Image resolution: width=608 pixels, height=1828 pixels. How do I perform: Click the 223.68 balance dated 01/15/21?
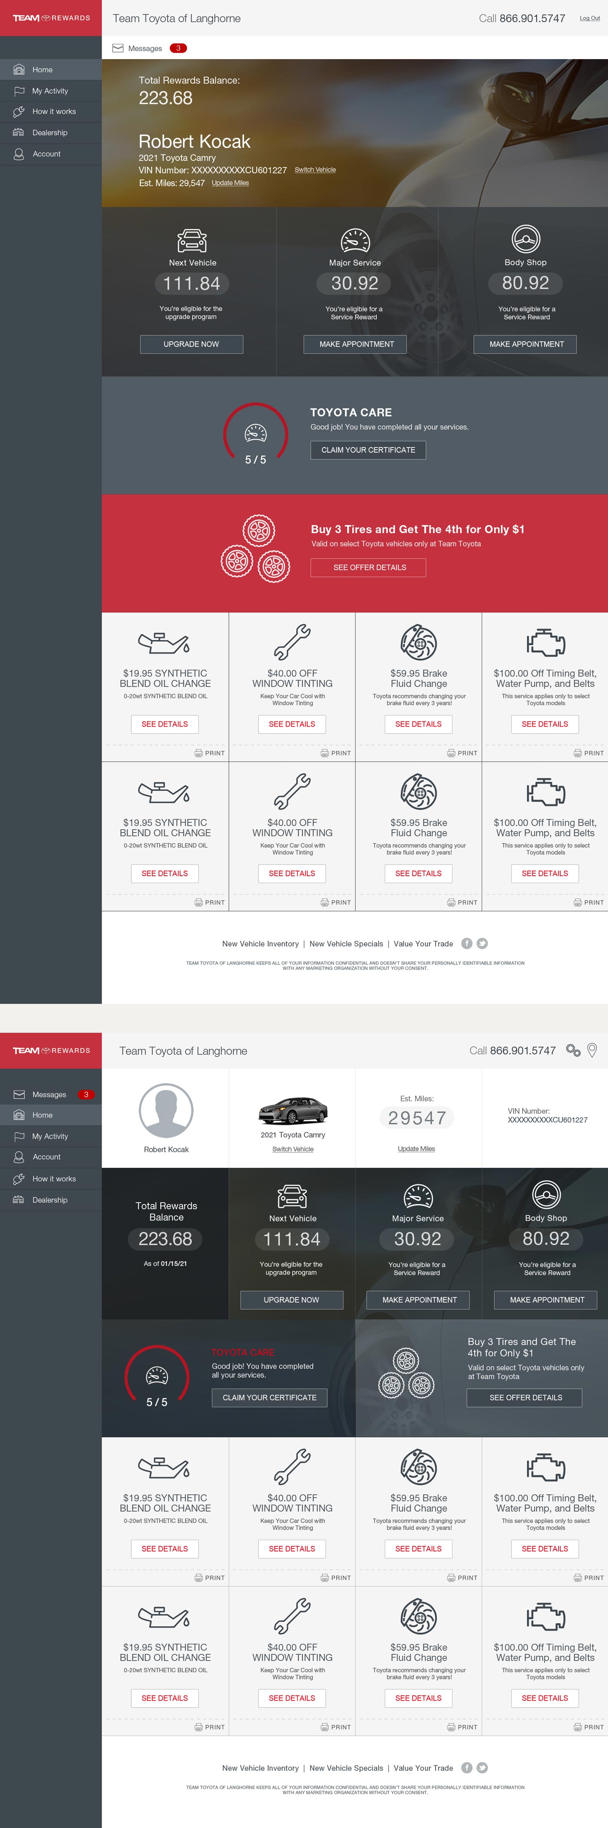[x=165, y=1239]
